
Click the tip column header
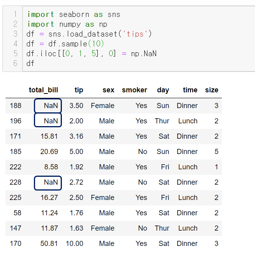pos(79,90)
